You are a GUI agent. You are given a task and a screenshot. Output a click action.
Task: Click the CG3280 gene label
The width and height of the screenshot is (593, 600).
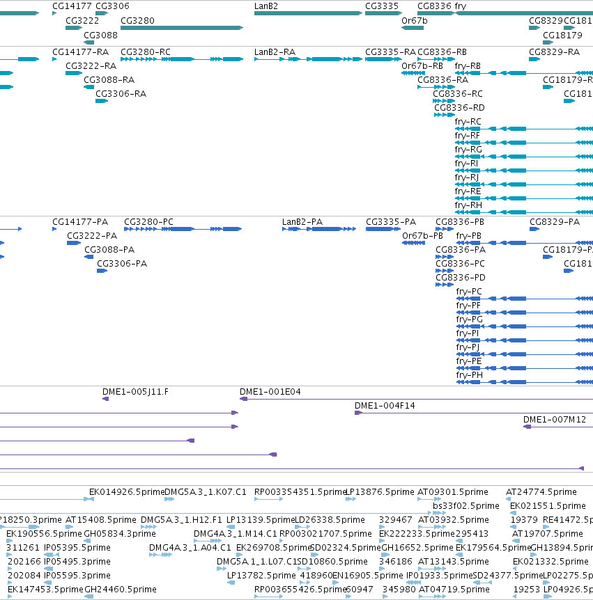click(137, 21)
